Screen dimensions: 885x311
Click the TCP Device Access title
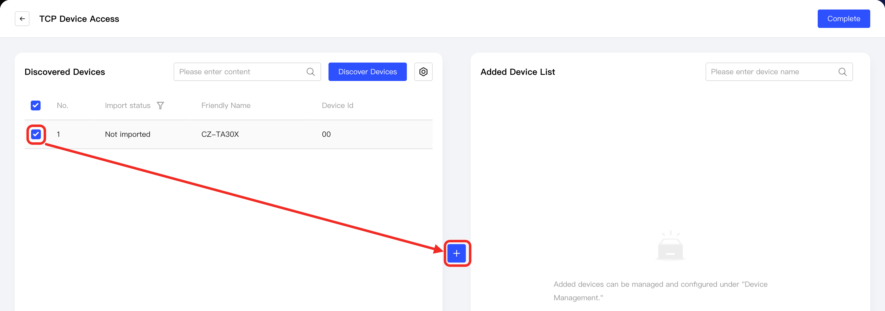(x=79, y=19)
